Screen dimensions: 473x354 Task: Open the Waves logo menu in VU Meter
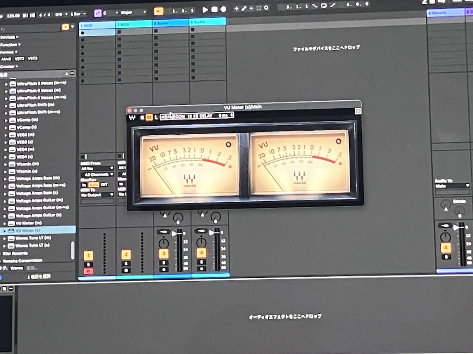tap(132, 118)
